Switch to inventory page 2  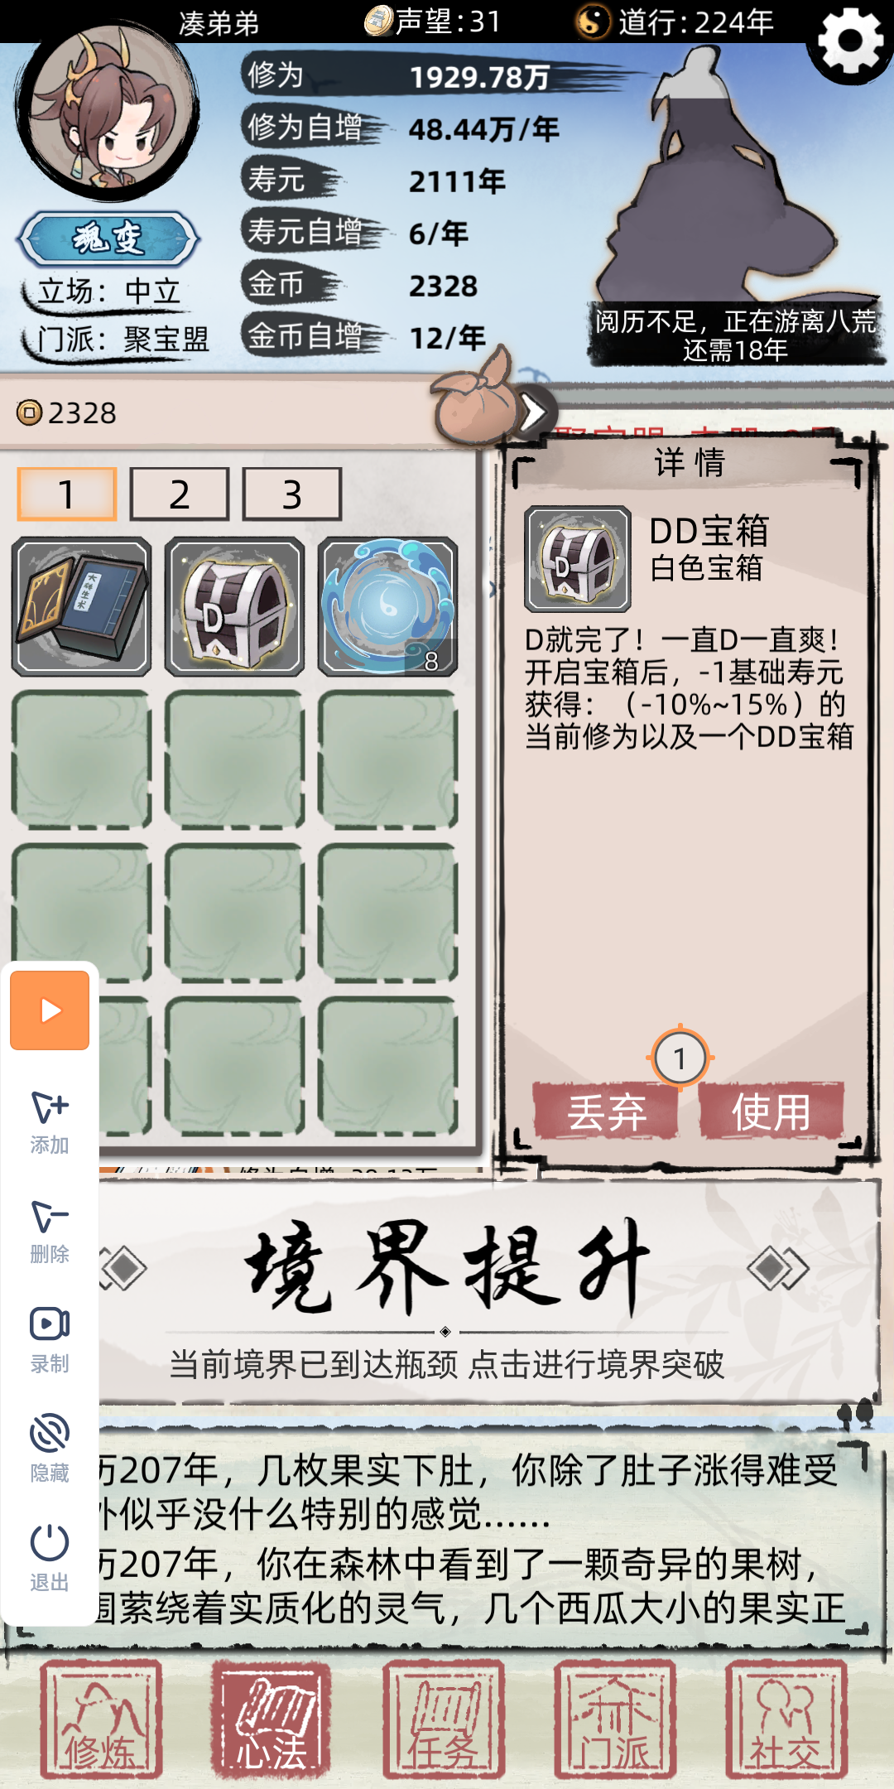(180, 494)
